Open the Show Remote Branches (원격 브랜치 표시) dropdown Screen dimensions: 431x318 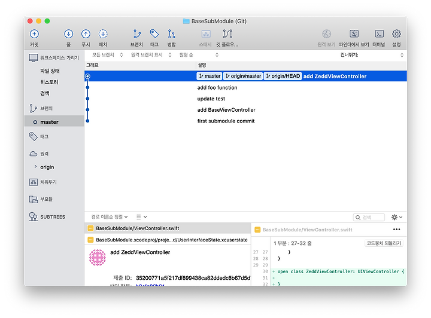[x=151, y=55]
